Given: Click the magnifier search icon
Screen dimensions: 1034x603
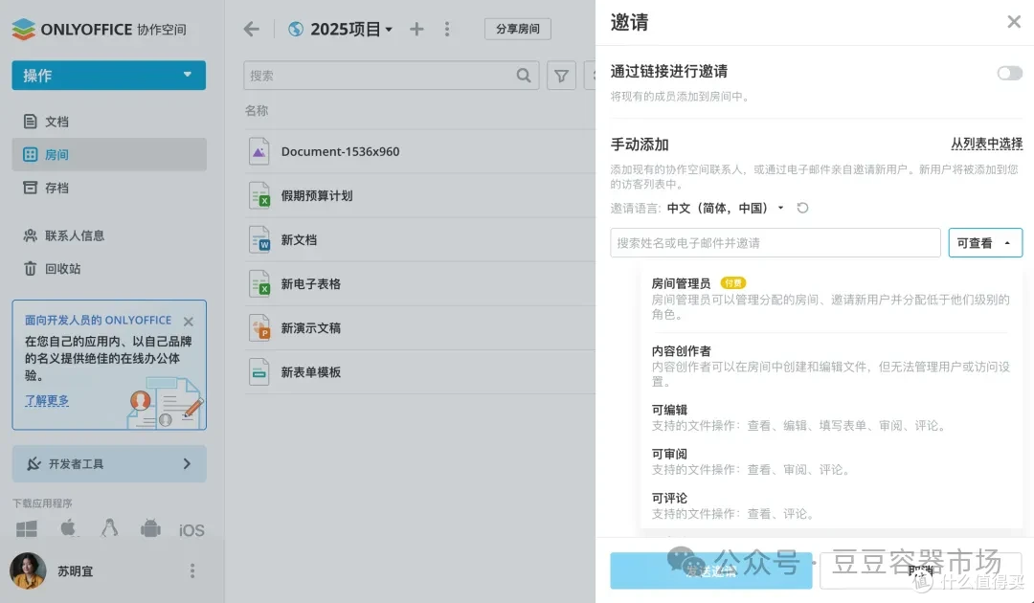Looking at the screenshot, I should [x=524, y=75].
